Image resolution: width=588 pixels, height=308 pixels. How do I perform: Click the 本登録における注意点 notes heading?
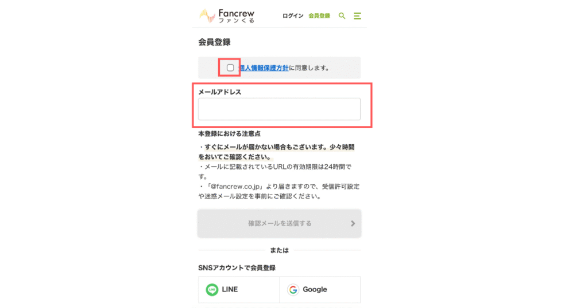[230, 133]
